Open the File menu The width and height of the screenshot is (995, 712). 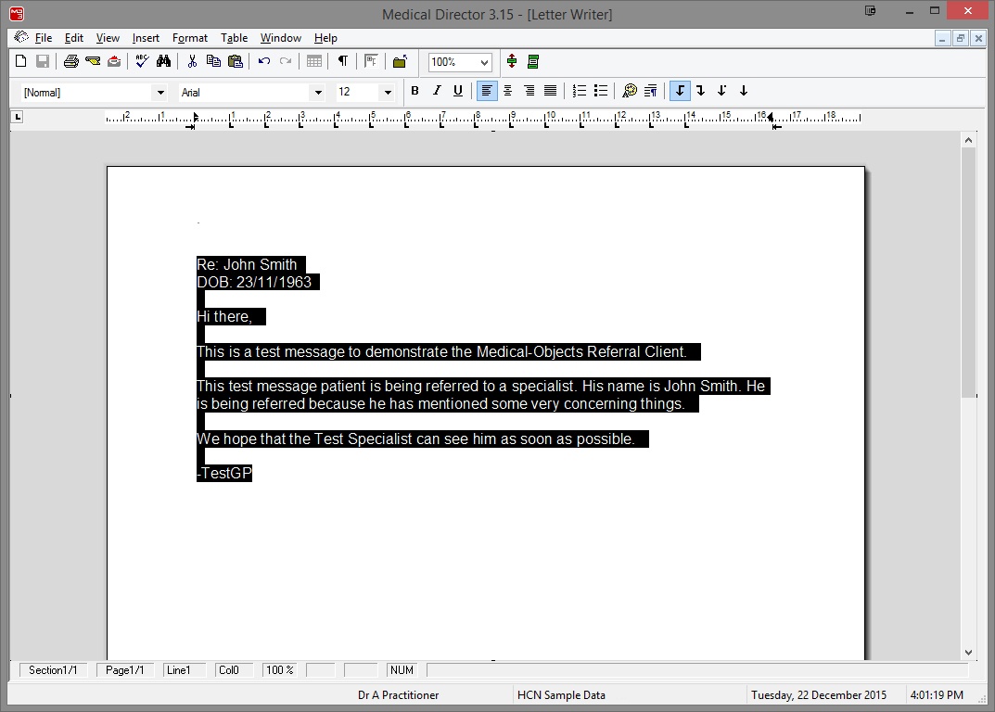(x=44, y=38)
